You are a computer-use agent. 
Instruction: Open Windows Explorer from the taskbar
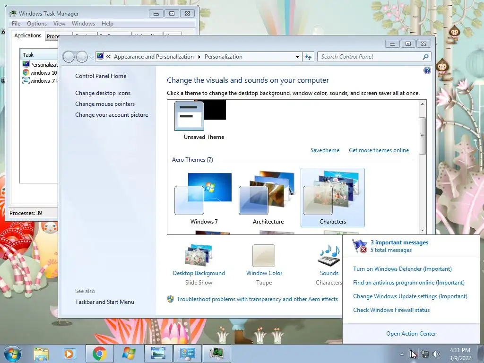(x=41, y=354)
